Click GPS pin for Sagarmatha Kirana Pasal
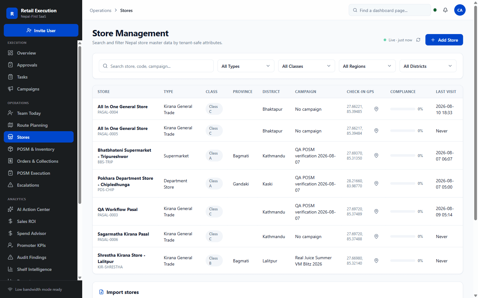478x298 pixels. point(376,236)
